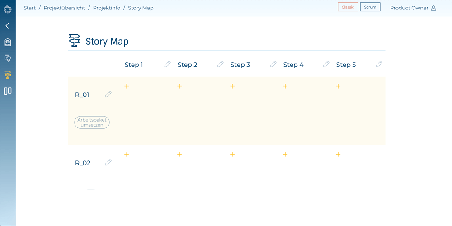Edit Step 3 using its pencil icon
The width and height of the screenshot is (452, 226).
click(x=273, y=65)
